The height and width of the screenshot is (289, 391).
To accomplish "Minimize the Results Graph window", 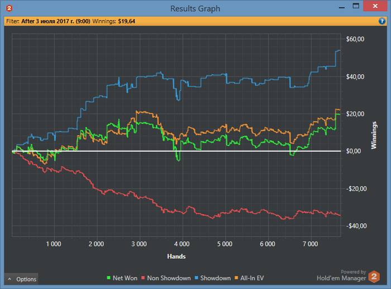I will tap(342, 7).
